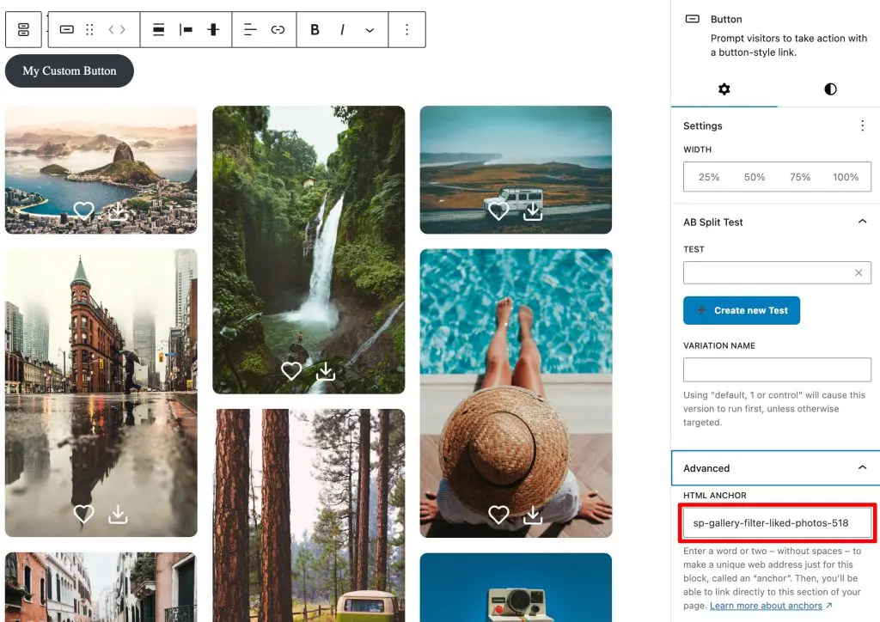This screenshot has height=622, width=880.
Task: Toggle italic text formatting
Action: coord(342,30)
